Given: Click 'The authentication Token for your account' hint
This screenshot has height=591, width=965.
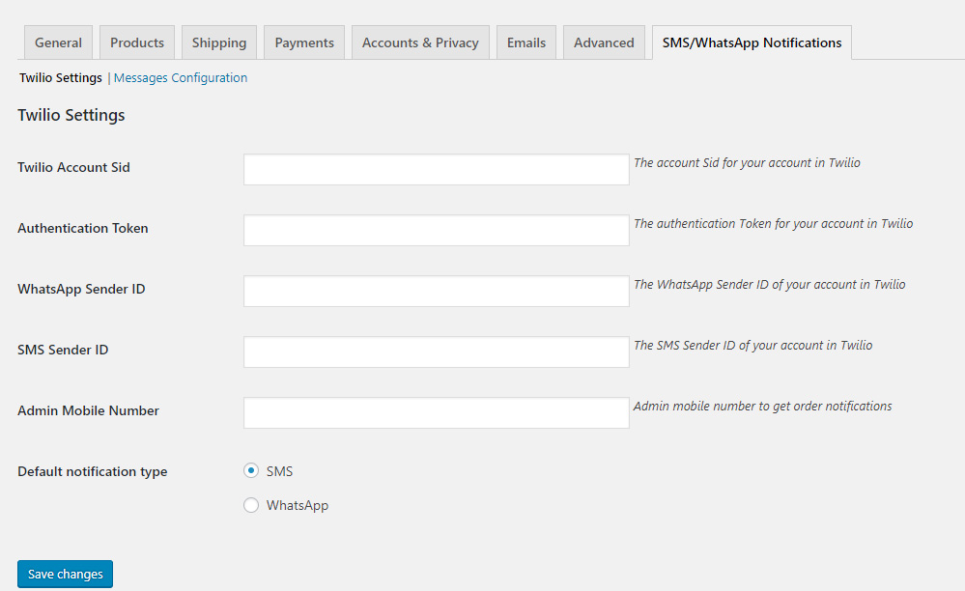Looking at the screenshot, I should pos(774,224).
